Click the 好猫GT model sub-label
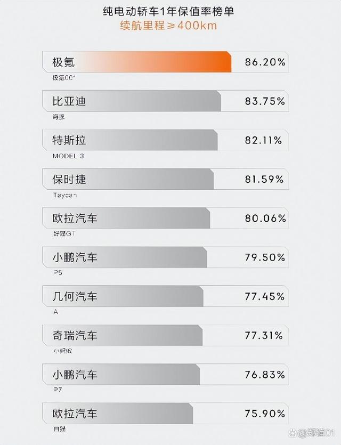The height and width of the screenshot is (445, 341). (64, 234)
